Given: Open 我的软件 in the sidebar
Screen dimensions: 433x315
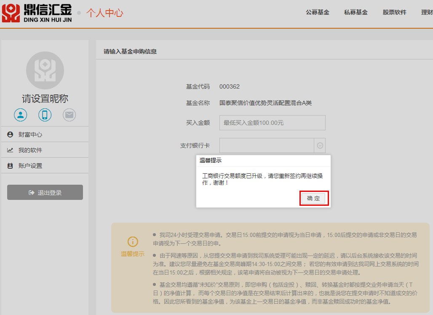Looking at the screenshot, I should (x=30, y=150).
